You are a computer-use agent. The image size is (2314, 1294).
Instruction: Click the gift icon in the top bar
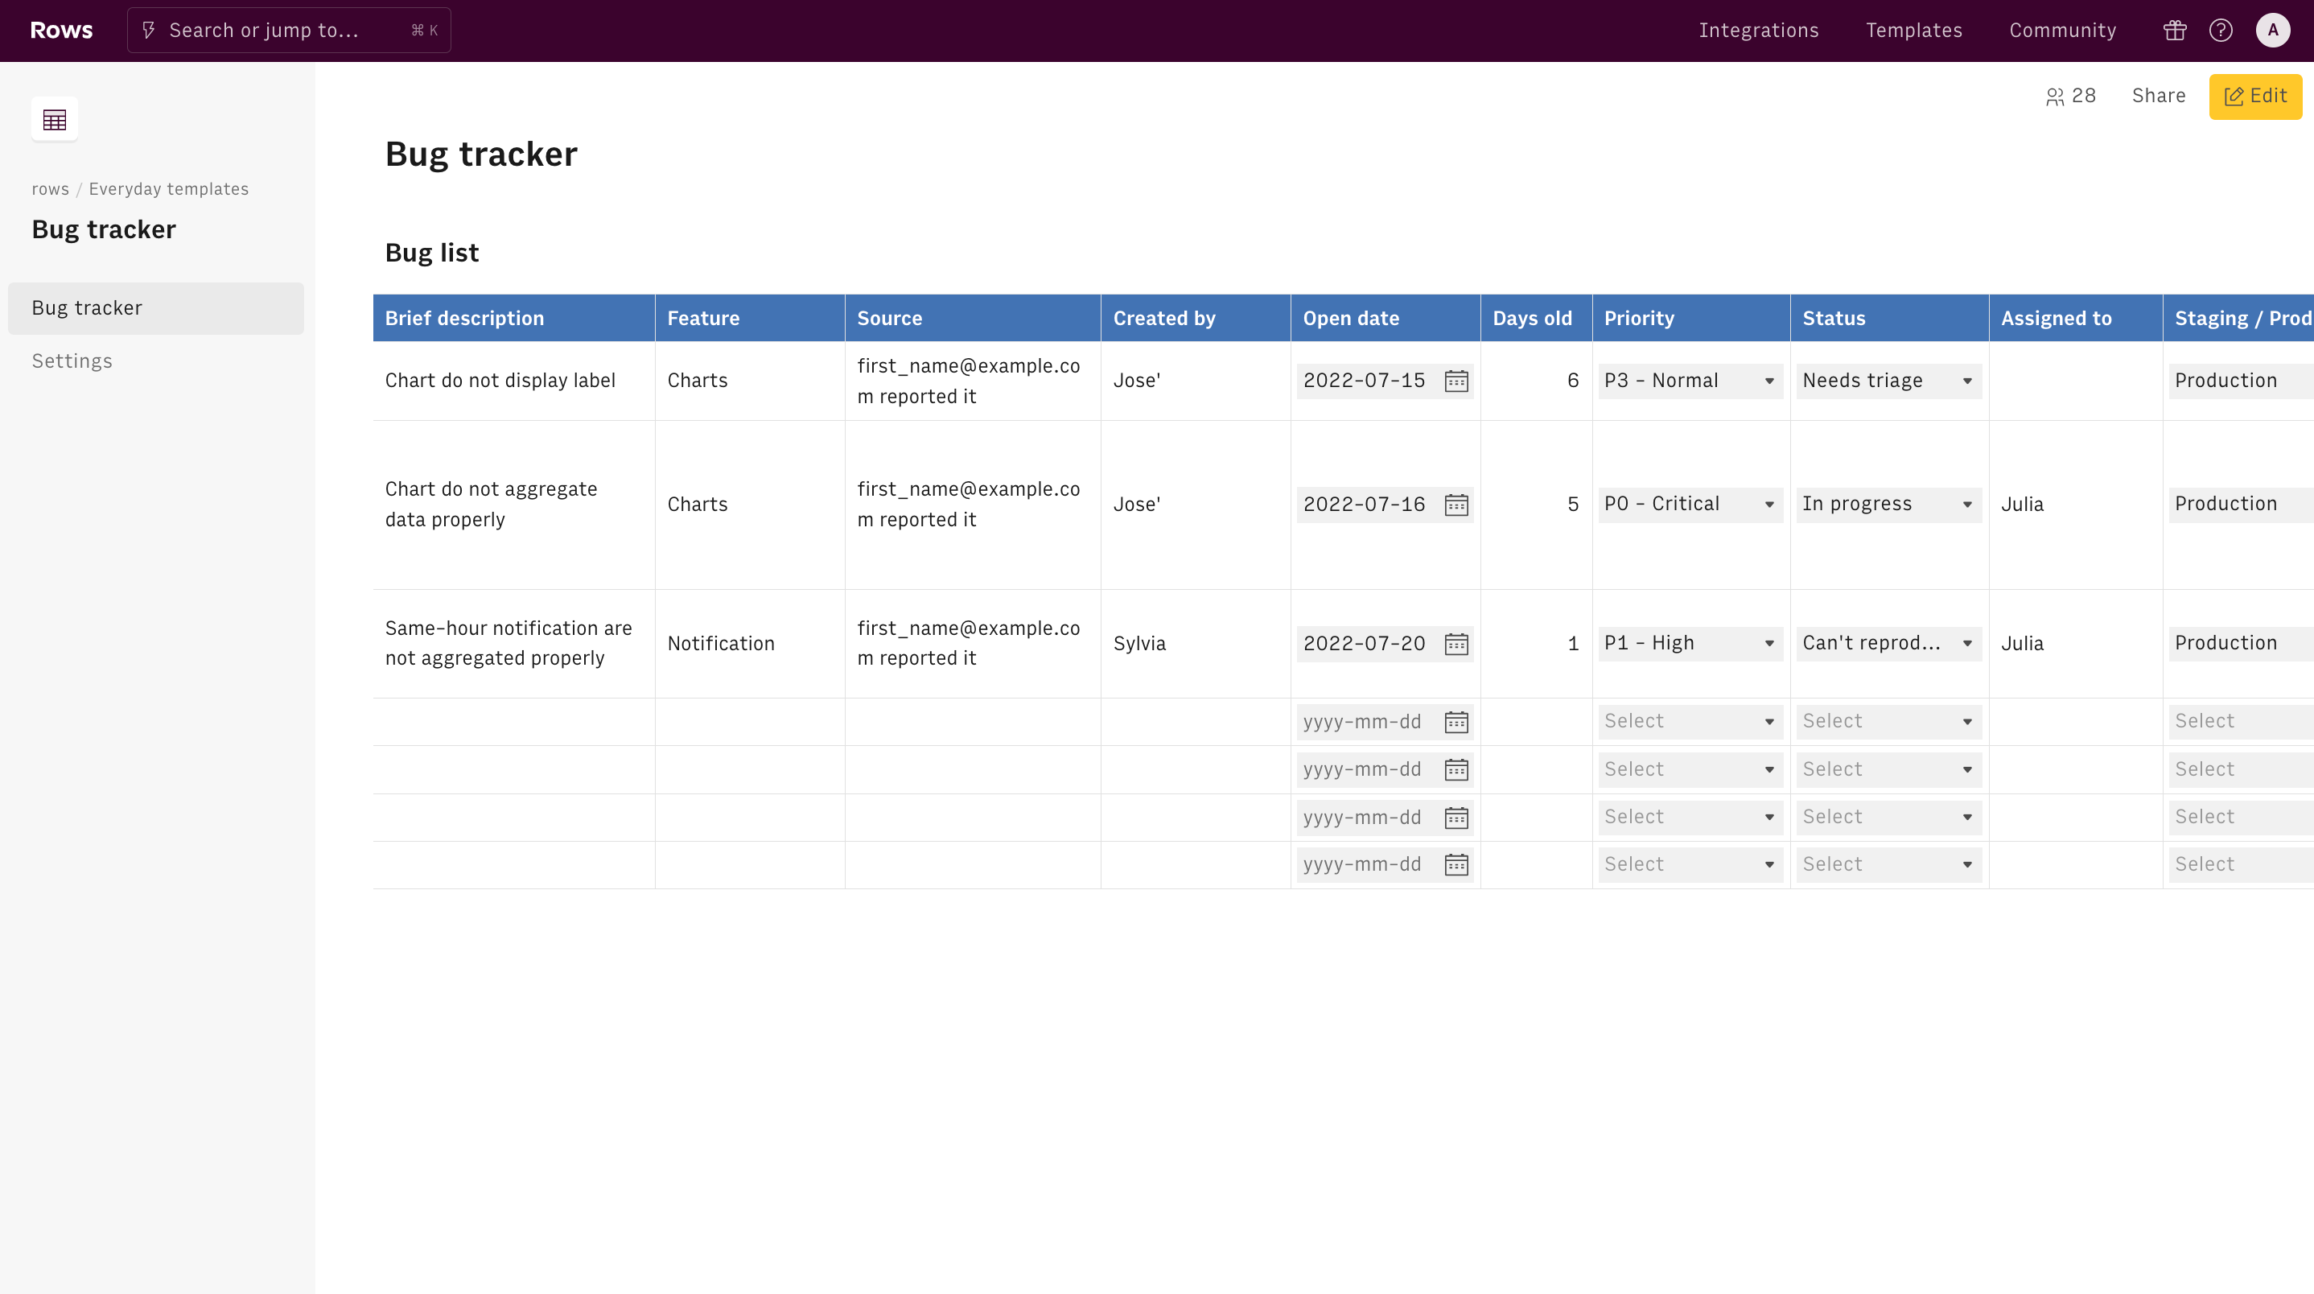[x=2174, y=31]
